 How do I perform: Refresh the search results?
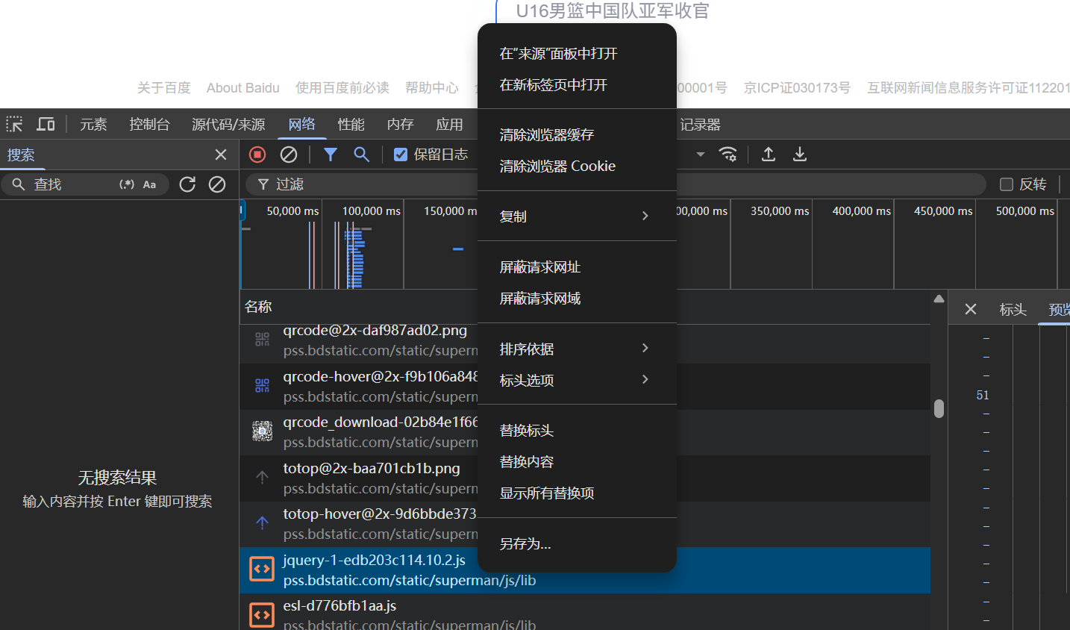[187, 184]
